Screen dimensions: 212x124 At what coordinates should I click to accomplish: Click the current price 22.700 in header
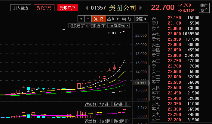click(163, 7)
